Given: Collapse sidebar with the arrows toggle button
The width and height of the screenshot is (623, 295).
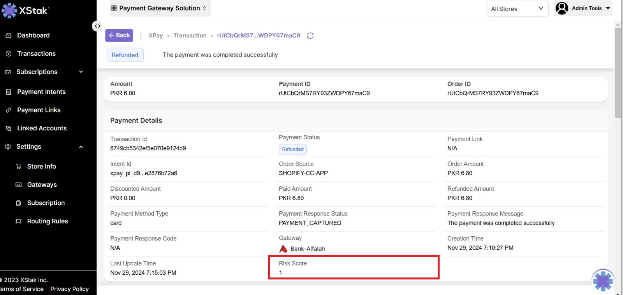Looking at the screenshot, I should click(x=97, y=26).
